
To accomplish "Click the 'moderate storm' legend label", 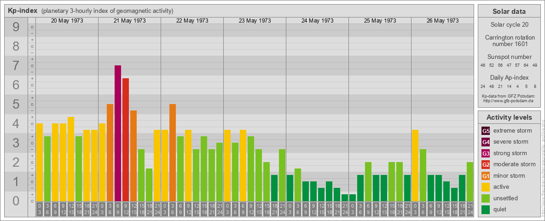I will click(515, 164).
